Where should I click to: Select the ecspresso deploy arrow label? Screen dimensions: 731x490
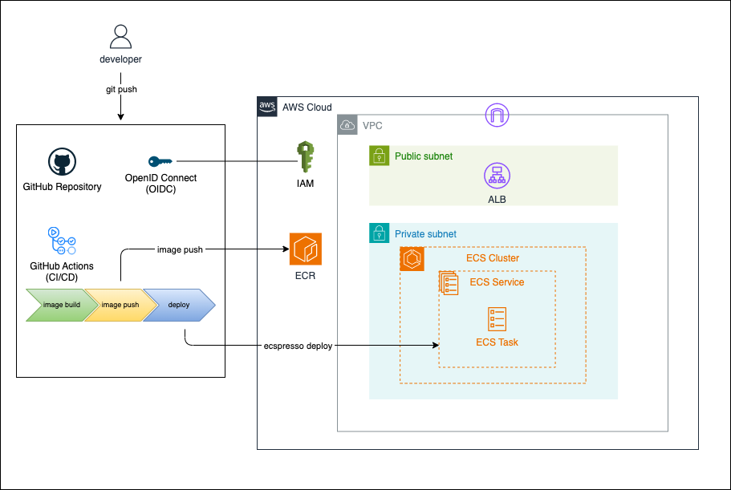coord(298,346)
